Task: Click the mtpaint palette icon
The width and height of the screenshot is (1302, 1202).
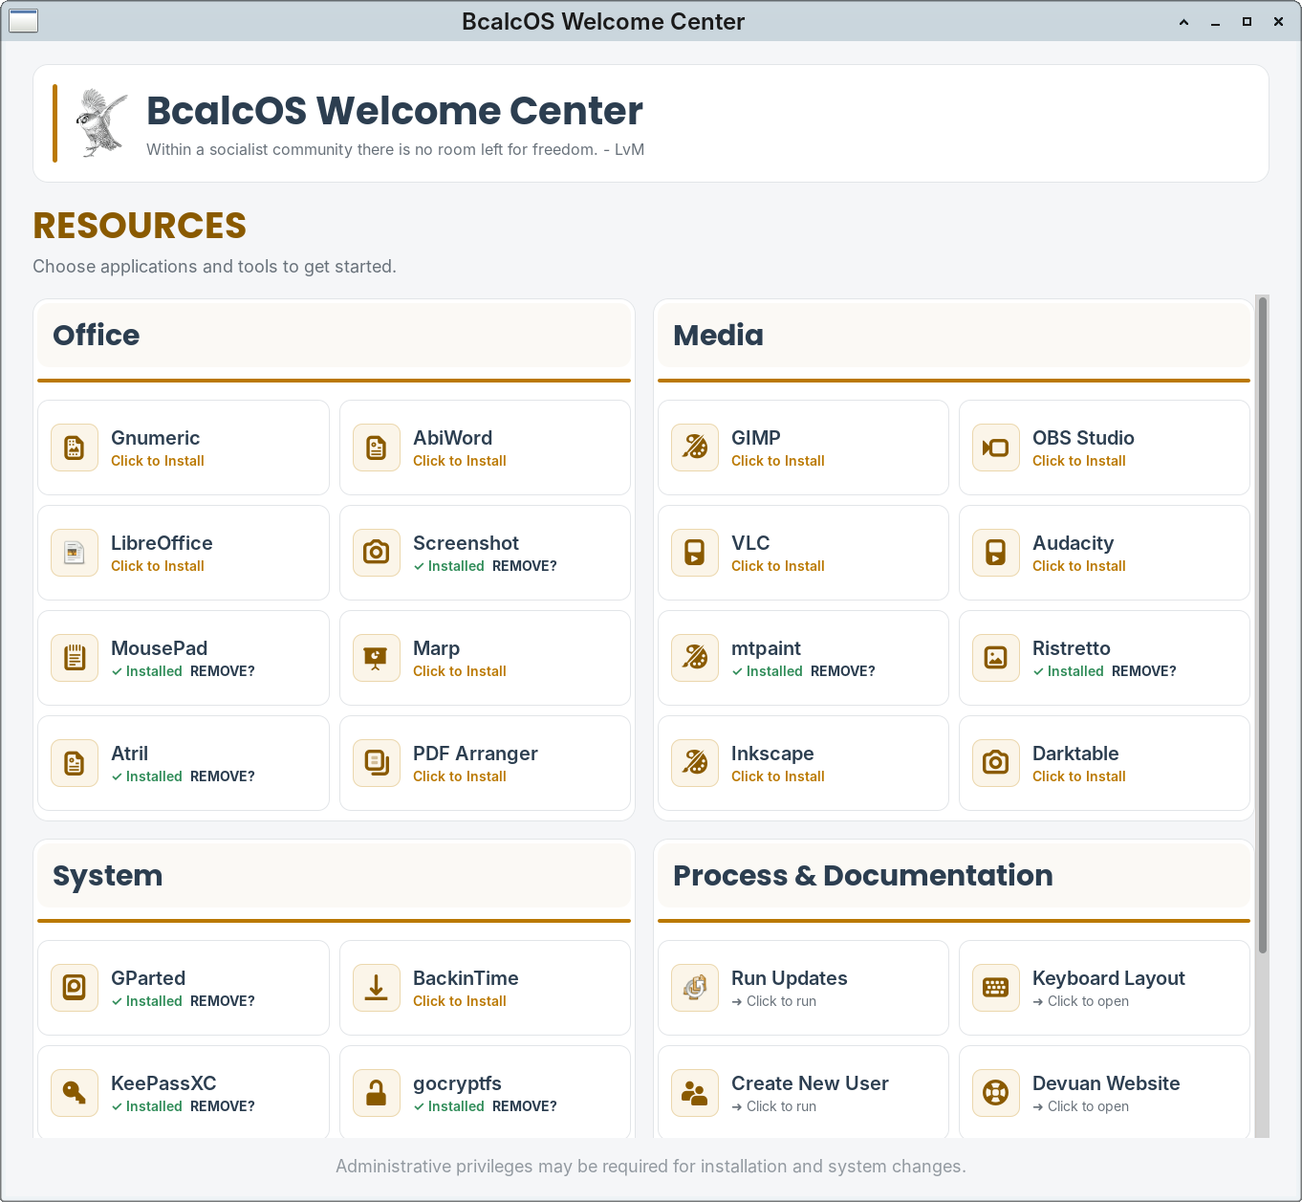Action: [x=695, y=658]
